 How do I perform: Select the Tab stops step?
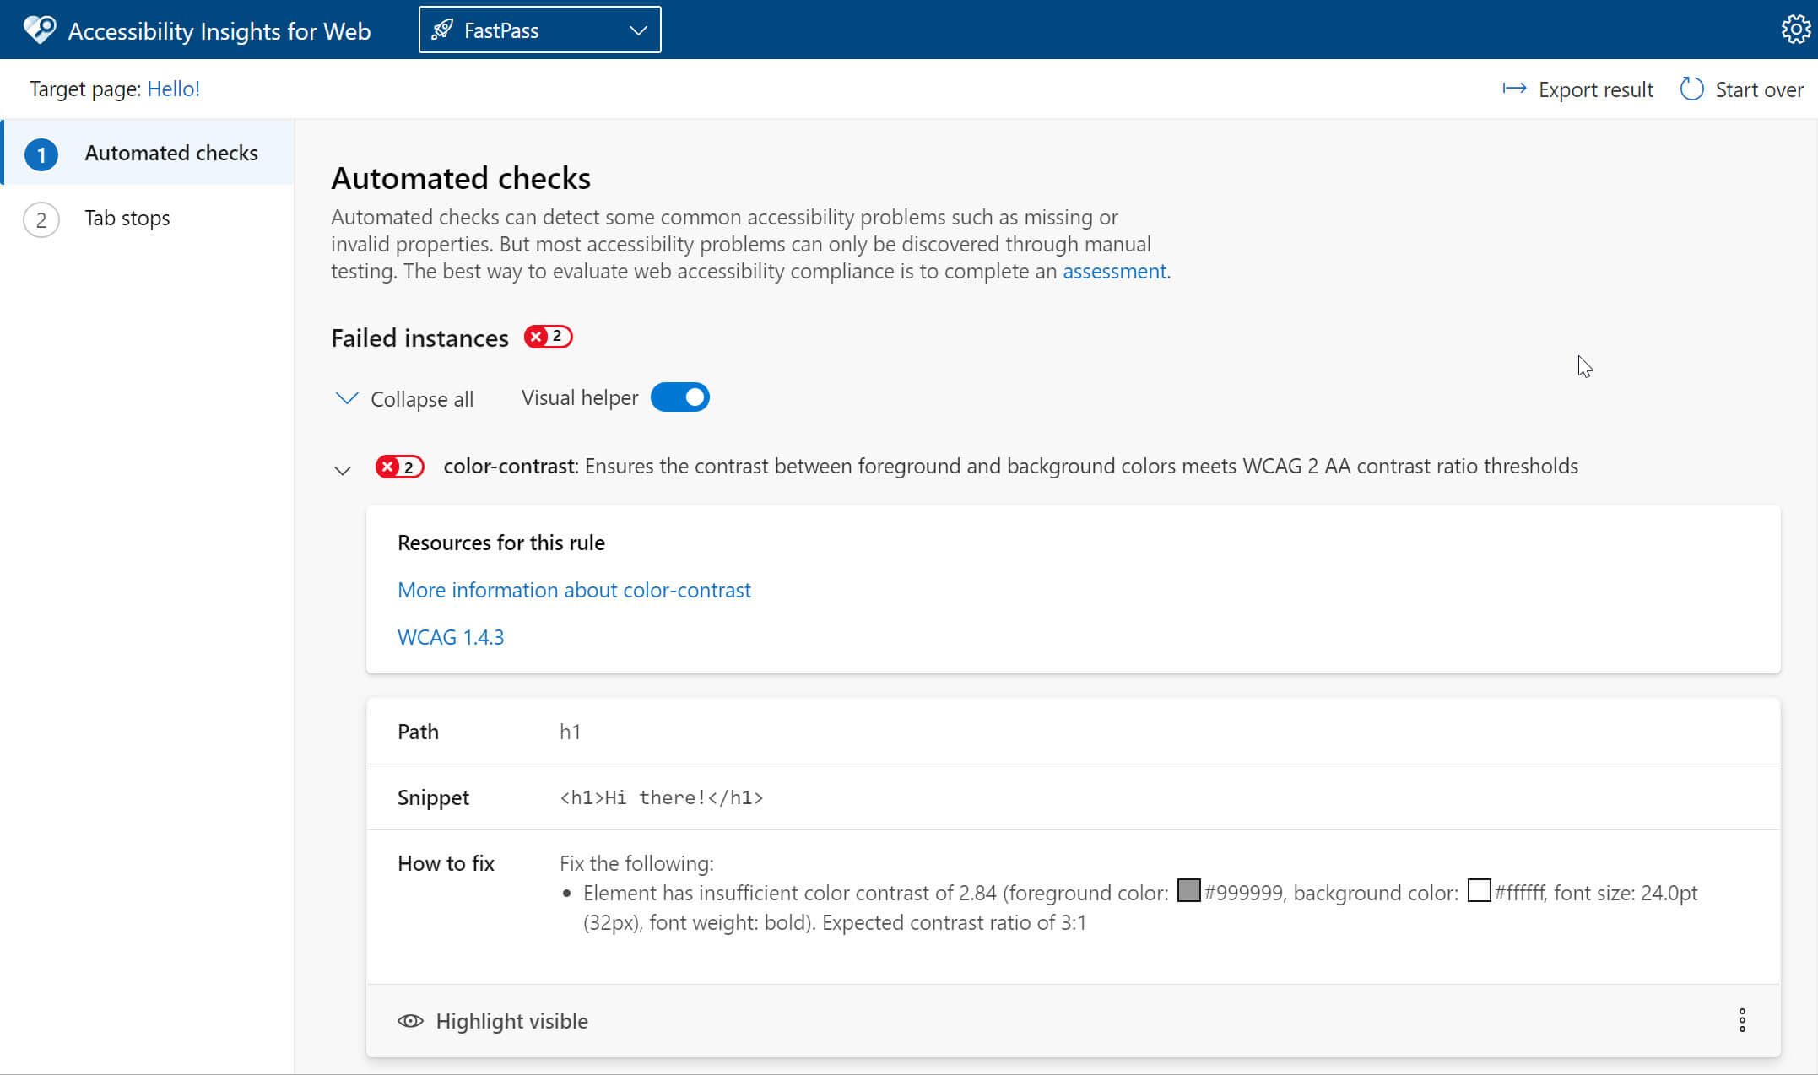click(127, 218)
